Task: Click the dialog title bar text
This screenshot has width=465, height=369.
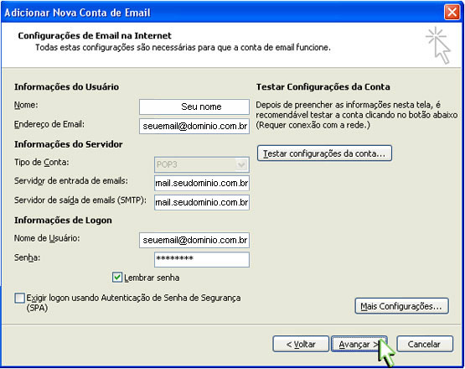Action: point(77,13)
